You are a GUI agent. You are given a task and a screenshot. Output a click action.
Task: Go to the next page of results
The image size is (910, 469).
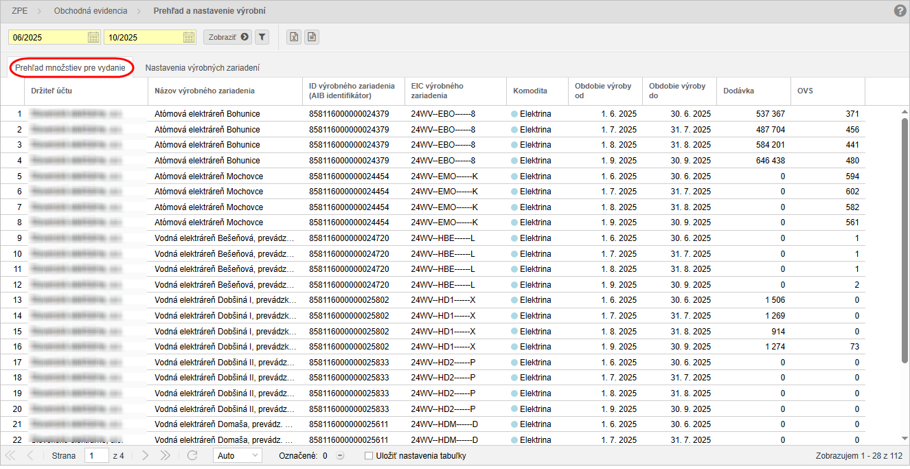[x=145, y=455]
